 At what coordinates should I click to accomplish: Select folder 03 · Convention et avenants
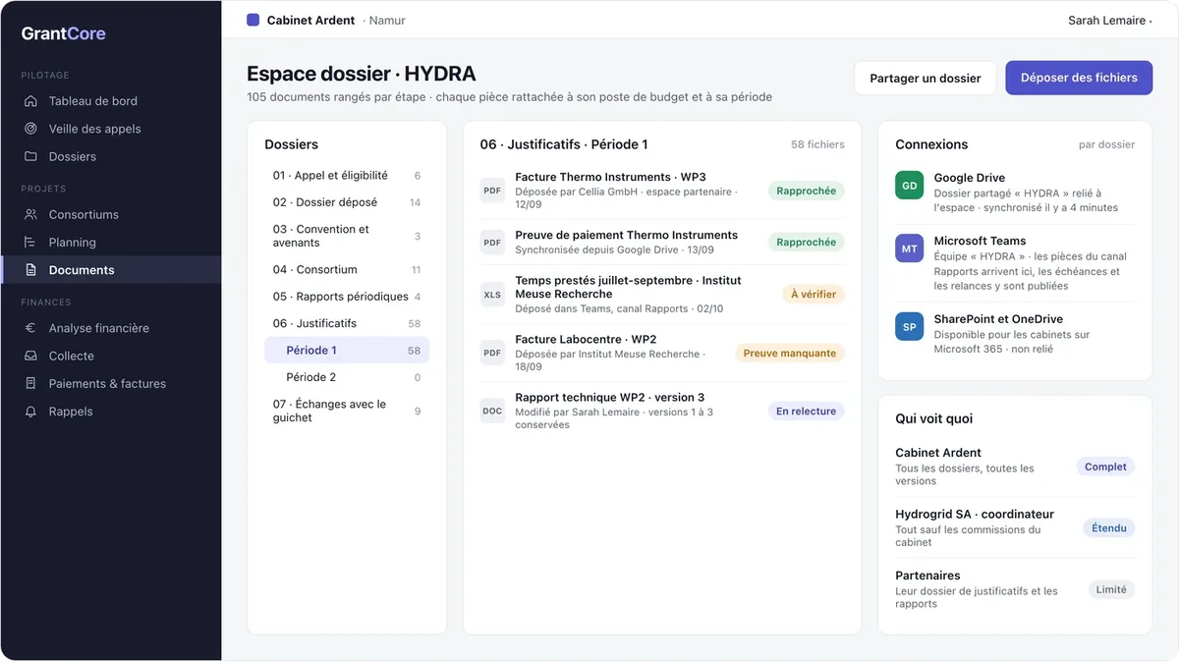[347, 236]
